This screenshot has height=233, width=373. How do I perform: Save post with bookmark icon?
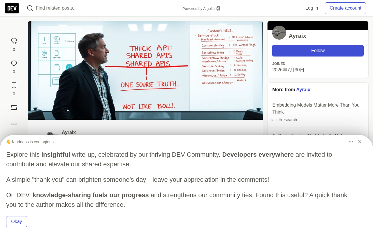coord(14,85)
